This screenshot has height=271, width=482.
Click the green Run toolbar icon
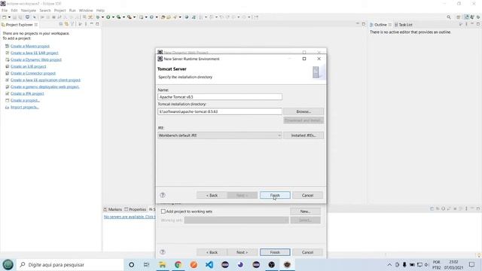(108, 17)
